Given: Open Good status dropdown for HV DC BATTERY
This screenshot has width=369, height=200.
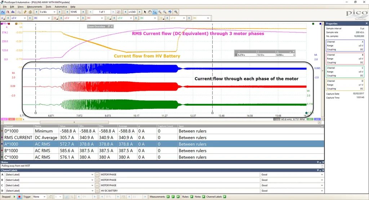Looking at the screenshot, I should coord(322,191).
